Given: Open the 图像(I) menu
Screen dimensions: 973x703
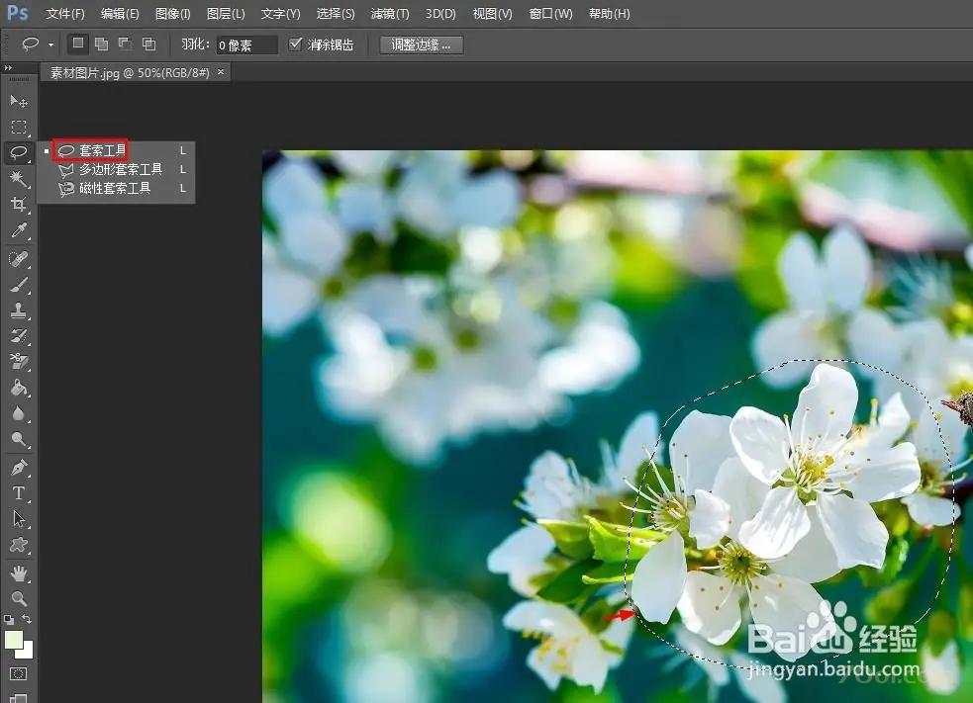Looking at the screenshot, I should [173, 14].
